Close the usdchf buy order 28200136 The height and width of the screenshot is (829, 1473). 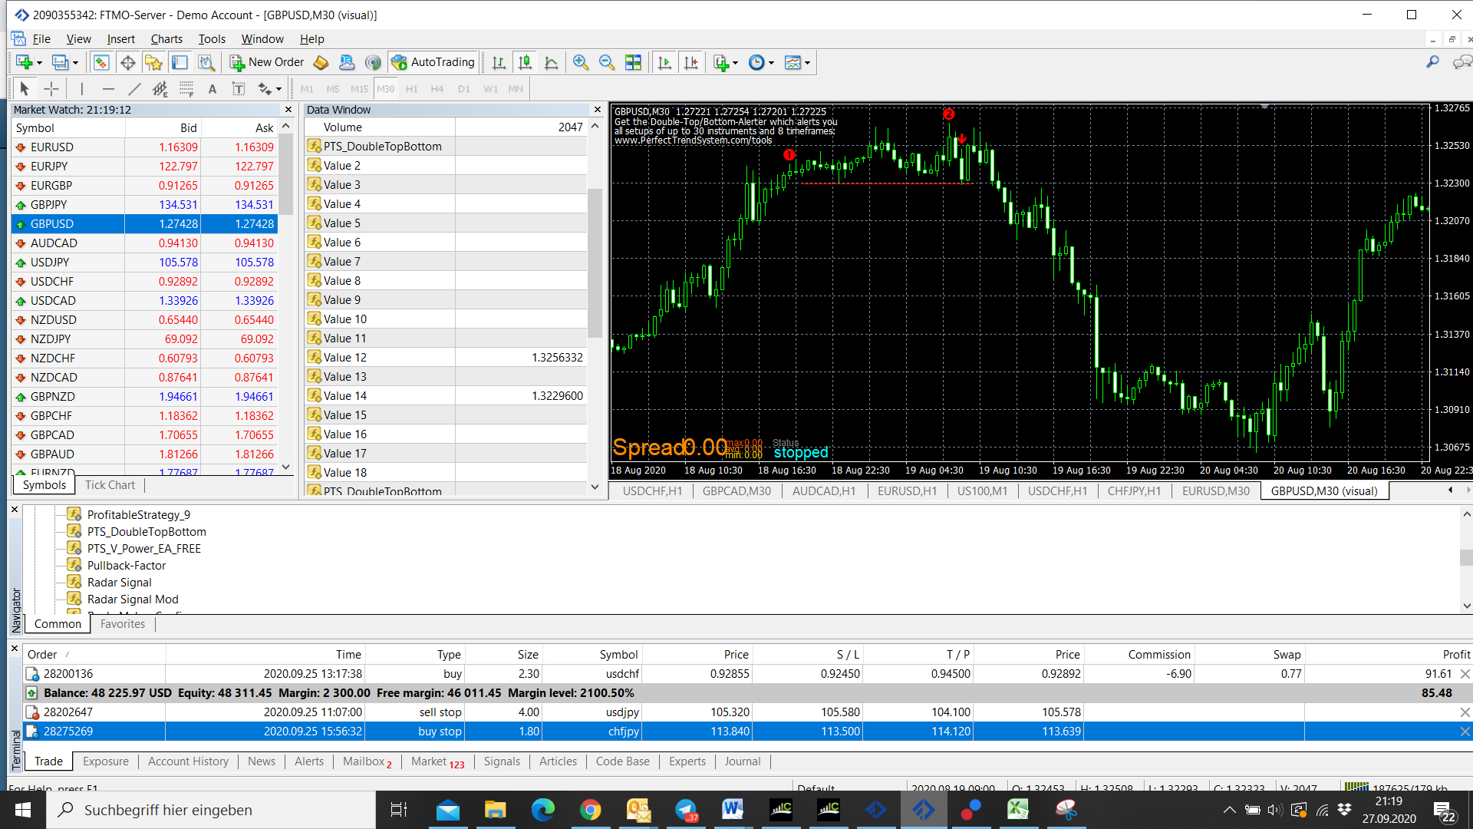coord(1465,674)
